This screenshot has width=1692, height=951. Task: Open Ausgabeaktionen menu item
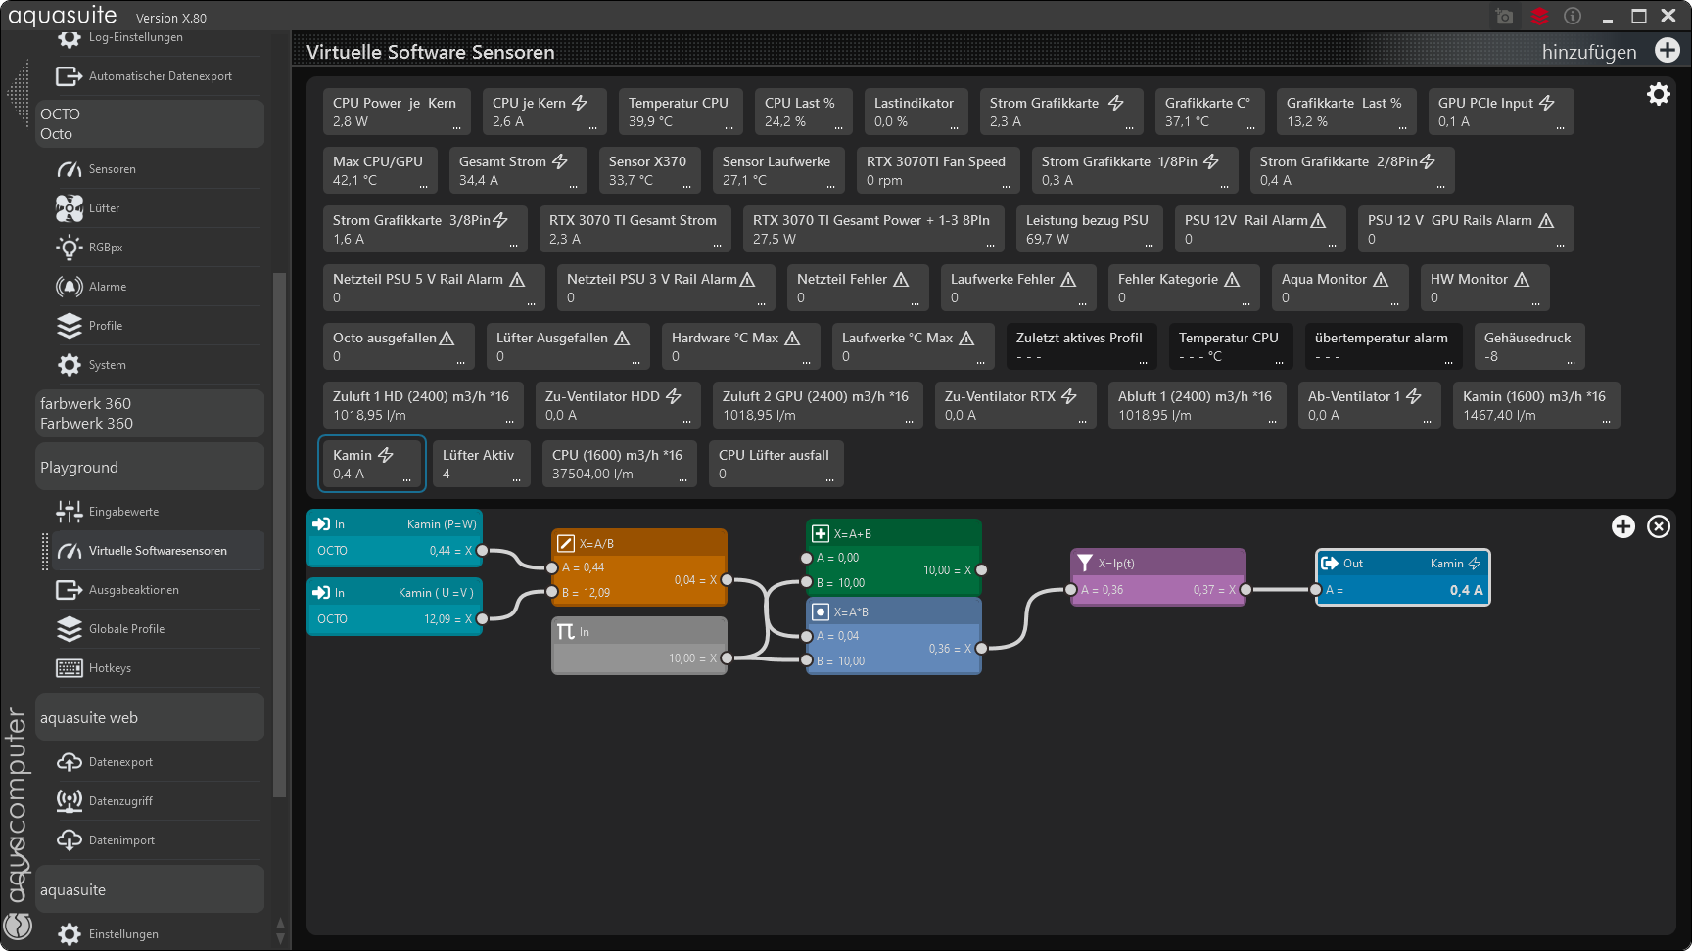[133, 590]
